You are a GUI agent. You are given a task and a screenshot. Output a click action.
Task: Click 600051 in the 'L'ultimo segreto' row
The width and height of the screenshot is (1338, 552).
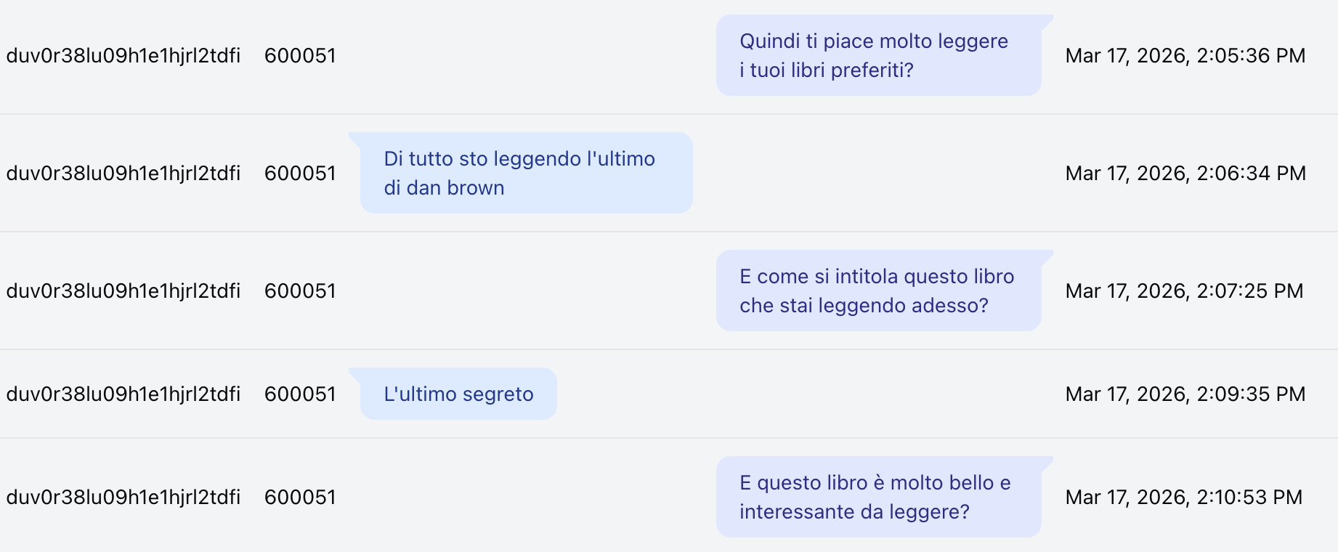(x=300, y=394)
